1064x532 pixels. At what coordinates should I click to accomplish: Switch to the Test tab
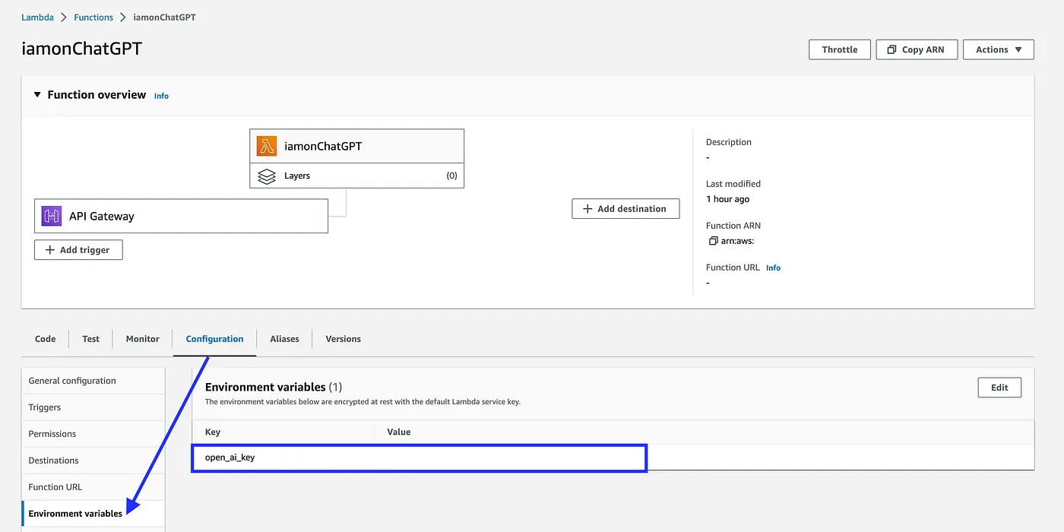point(91,339)
